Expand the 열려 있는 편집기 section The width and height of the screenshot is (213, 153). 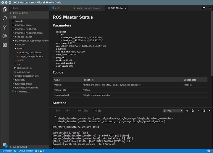[29, 13]
